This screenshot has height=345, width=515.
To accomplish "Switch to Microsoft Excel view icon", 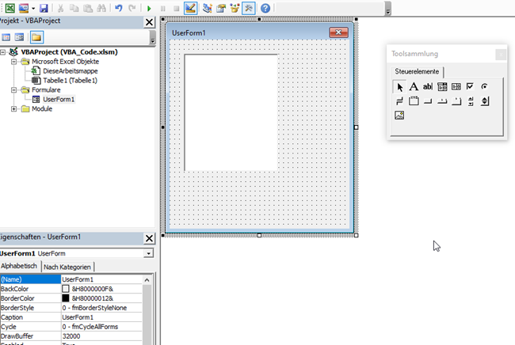I will tap(10, 8).
